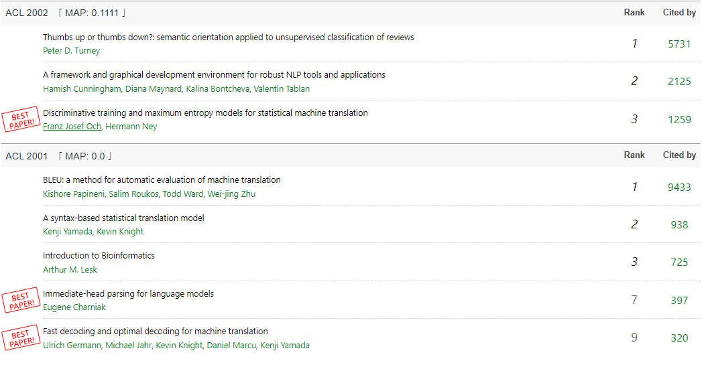Click author Hermann Ney
702x367 pixels.
click(131, 127)
